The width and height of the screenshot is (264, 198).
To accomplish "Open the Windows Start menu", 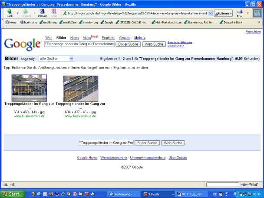I will coord(13,194).
